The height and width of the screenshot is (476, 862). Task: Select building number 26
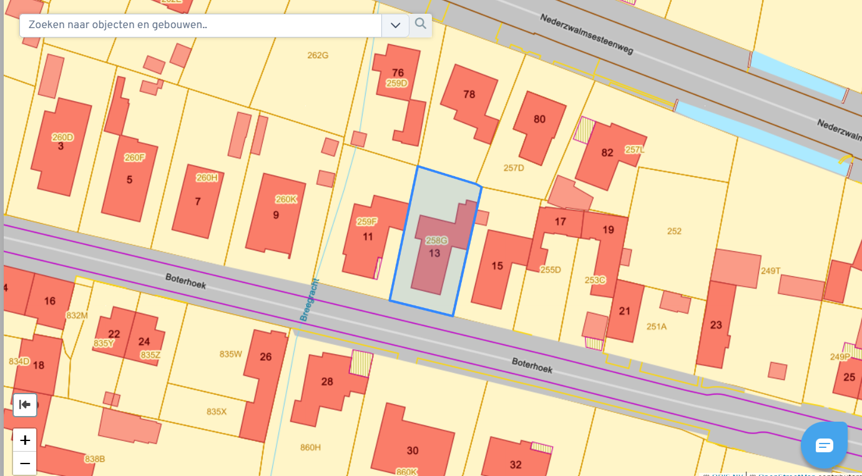click(x=266, y=357)
